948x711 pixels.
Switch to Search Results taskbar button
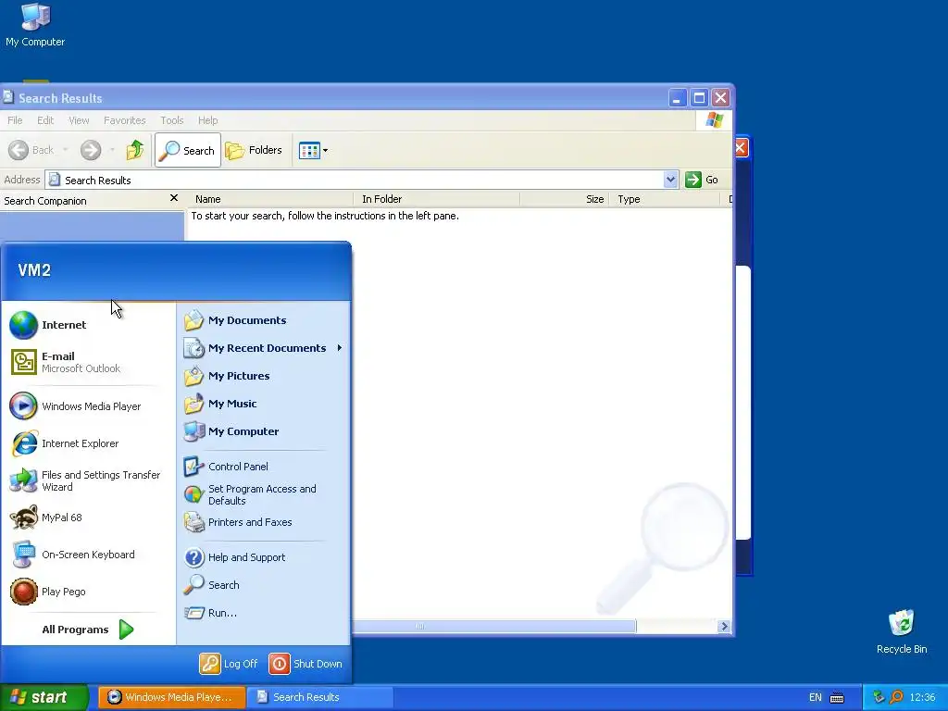pyautogui.click(x=321, y=697)
